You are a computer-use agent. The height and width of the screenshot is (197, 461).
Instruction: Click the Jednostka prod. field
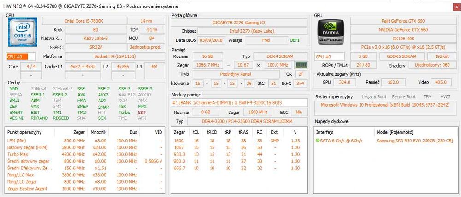[146, 47]
